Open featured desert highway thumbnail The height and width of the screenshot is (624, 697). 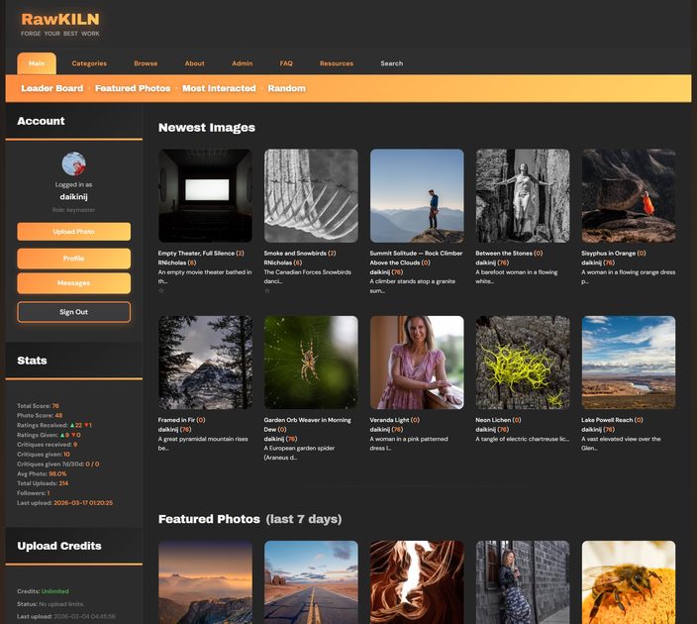[311, 582]
